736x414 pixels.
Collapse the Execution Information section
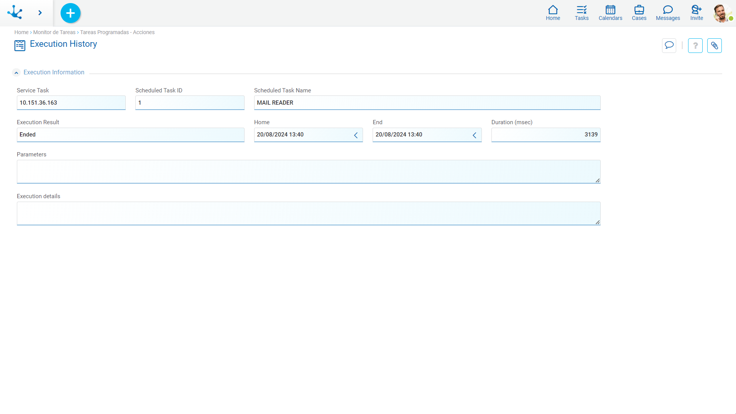tap(16, 72)
